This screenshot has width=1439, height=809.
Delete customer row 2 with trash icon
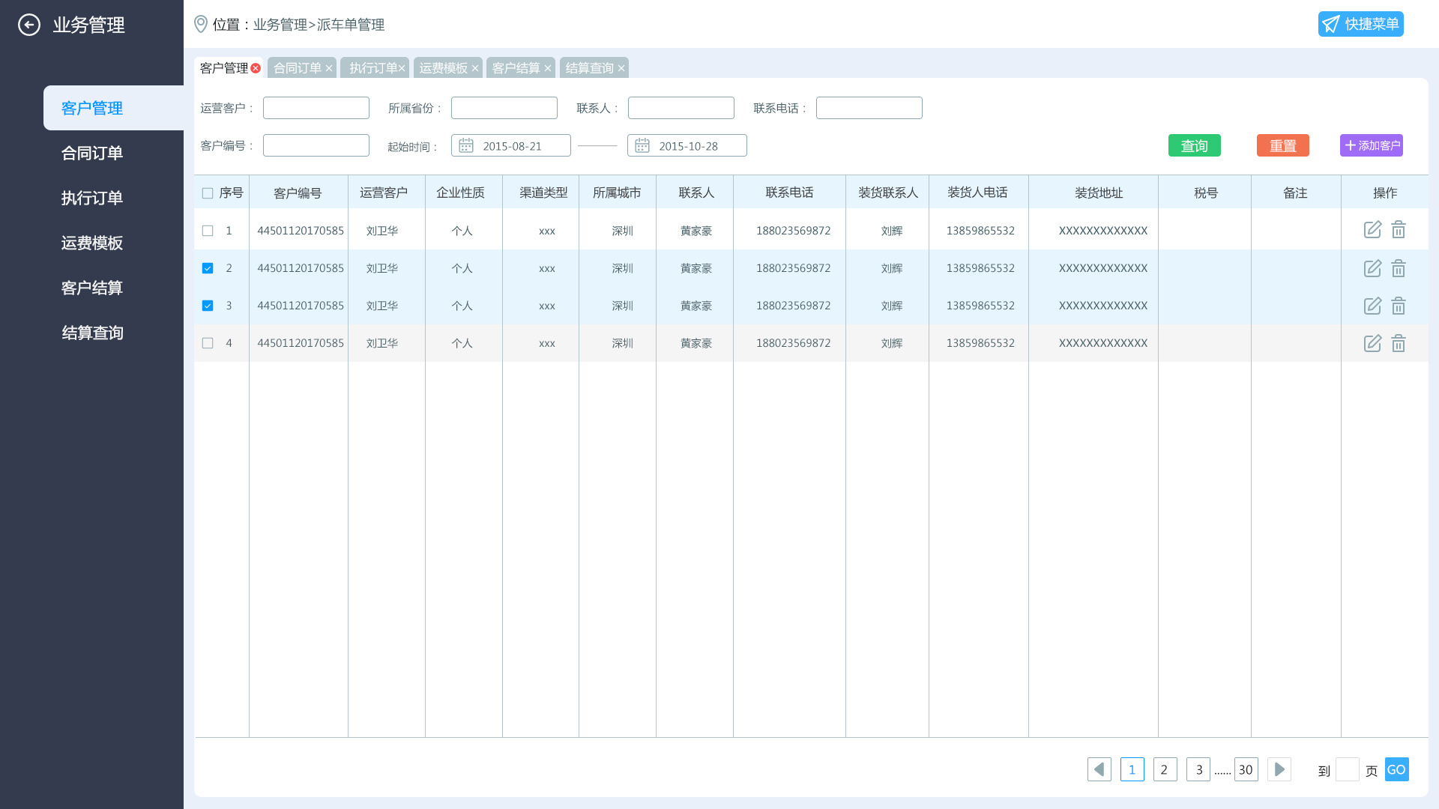click(x=1399, y=268)
